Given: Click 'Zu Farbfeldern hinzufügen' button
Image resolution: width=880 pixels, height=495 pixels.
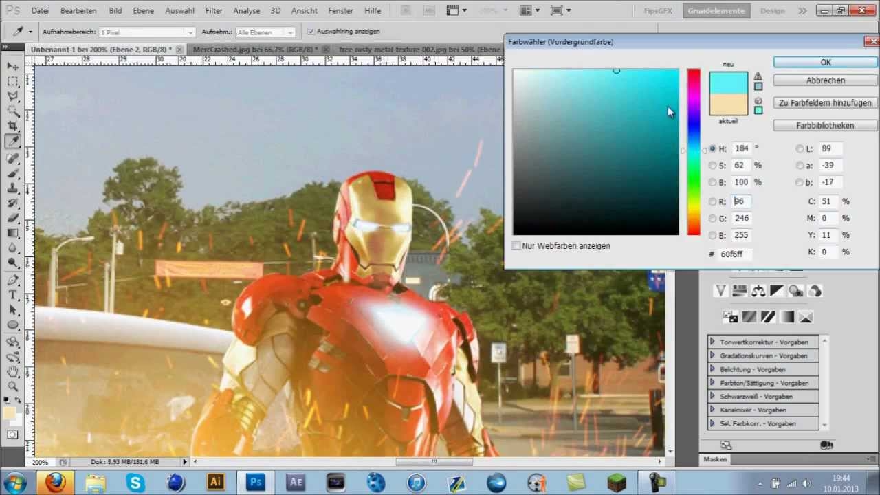Looking at the screenshot, I should point(825,103).
